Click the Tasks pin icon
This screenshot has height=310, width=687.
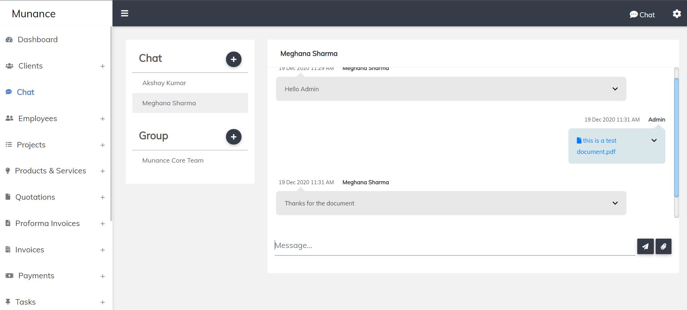pos(8,302)
